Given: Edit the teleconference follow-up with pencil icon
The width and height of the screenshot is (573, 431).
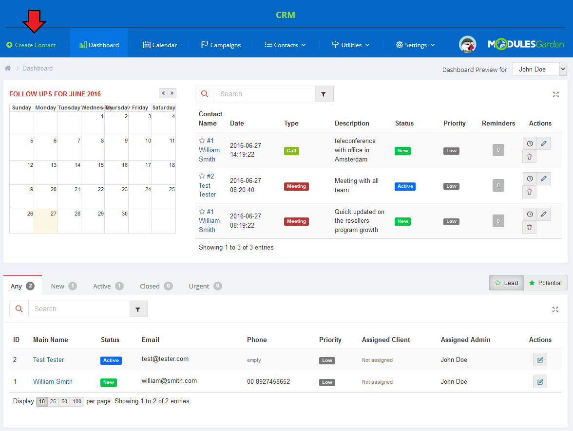Looking at the screenshot, I should coord(543,144).
